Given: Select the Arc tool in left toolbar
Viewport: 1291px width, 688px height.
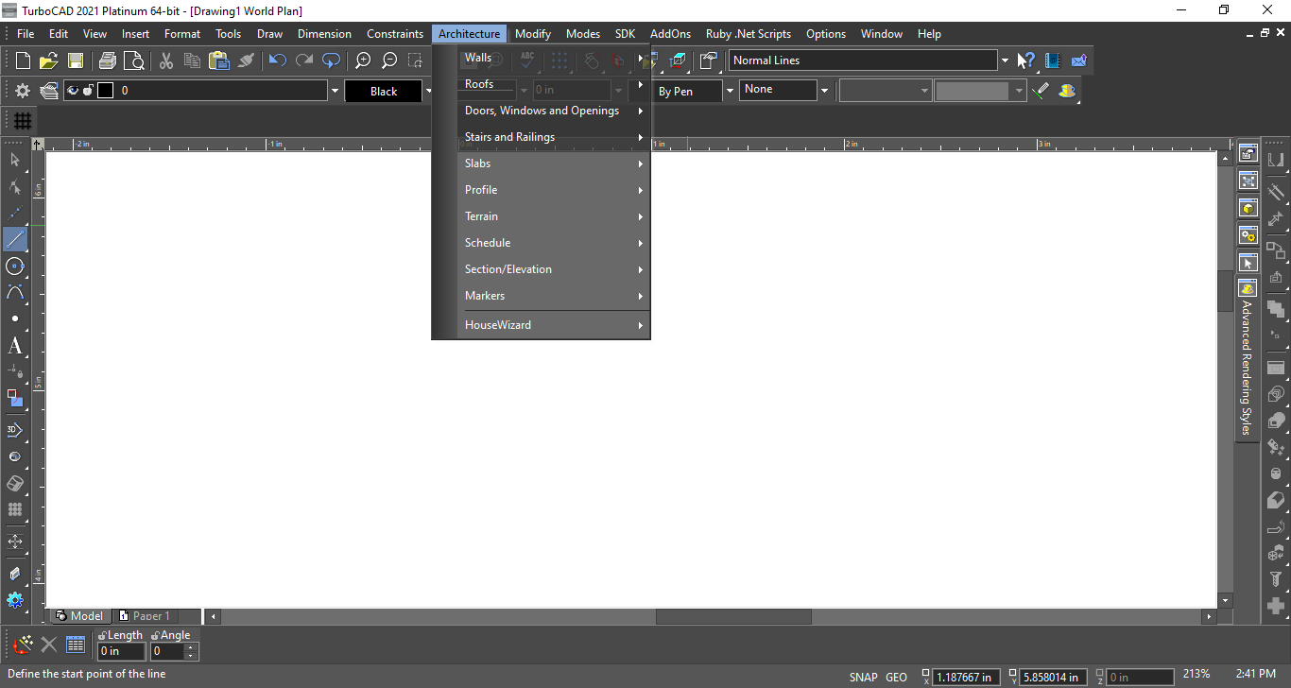Looking at the screenshot, I should point(15,292).
